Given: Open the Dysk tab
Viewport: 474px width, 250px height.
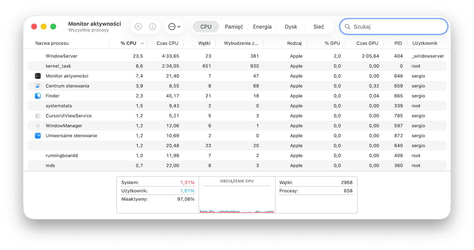Looking at the screenshot, I should (x=291, y=27).
